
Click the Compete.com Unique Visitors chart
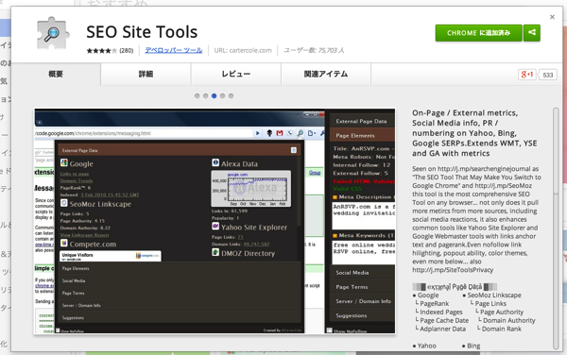pos(111,256)
